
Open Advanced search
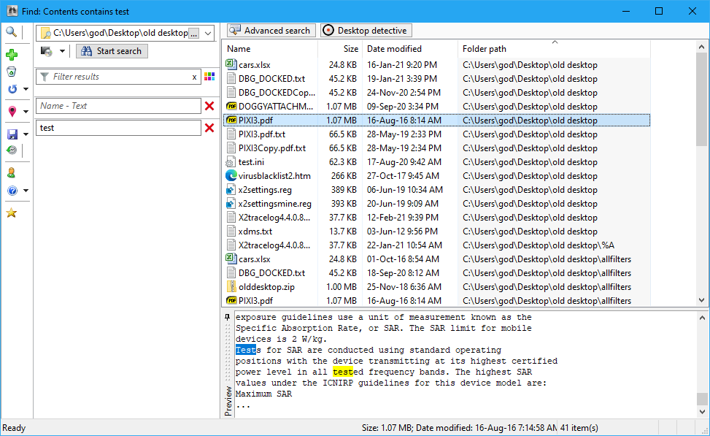click(x=271, y=31)
